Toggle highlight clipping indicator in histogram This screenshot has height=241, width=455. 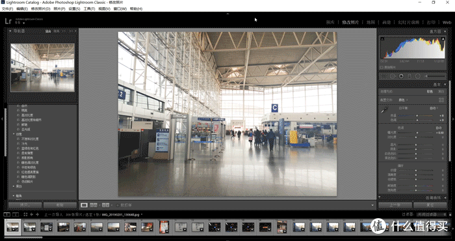(443, 38)
